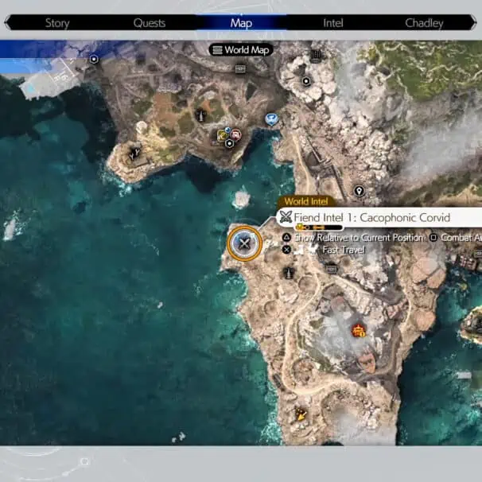Select the tower icon left of the blue chocobo marker

tap(200, 115)
